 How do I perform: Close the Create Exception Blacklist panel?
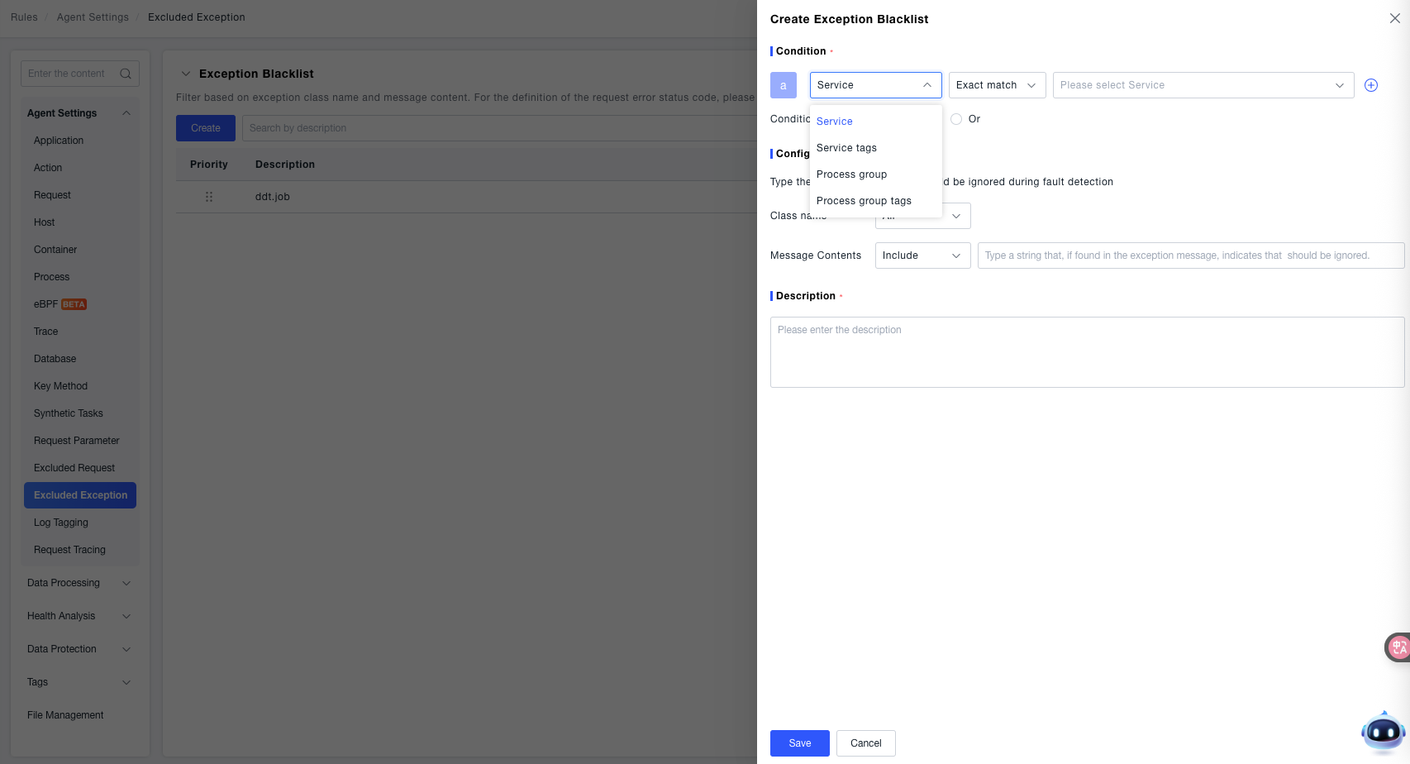(1394, 18)
